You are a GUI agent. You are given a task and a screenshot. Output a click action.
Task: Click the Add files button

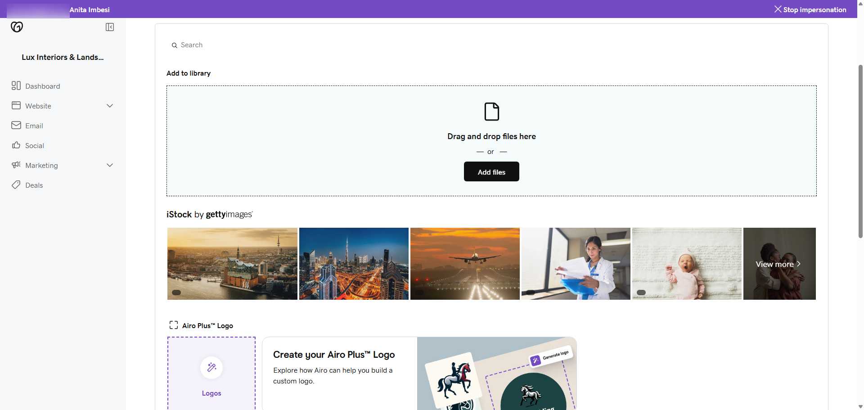(491, 171)
